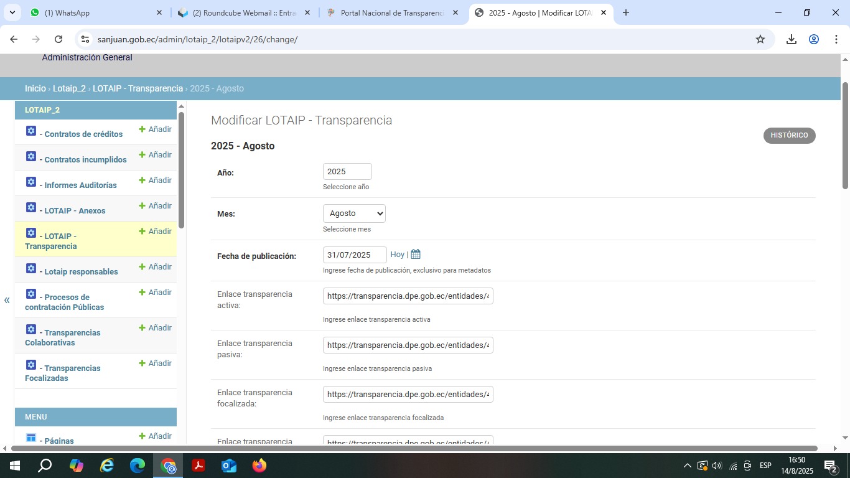The image size is (850, 478).
Task: Switch to the WhatsApp tab
Action: (93, 12)
